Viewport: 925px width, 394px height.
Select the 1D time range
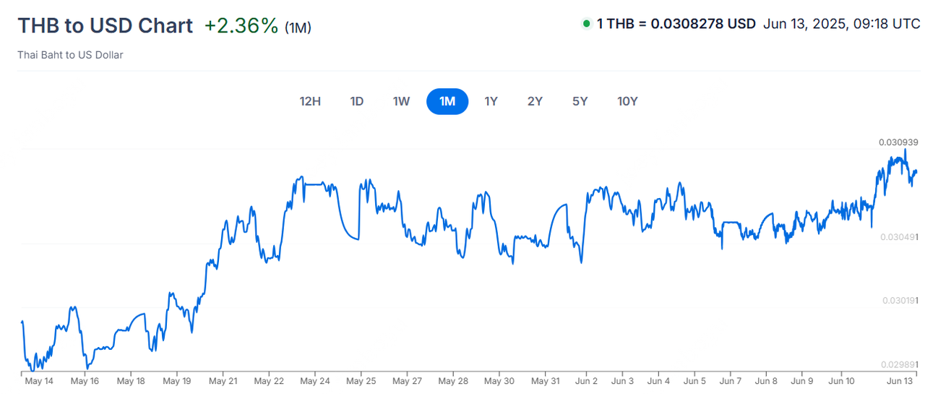point(357,101)
